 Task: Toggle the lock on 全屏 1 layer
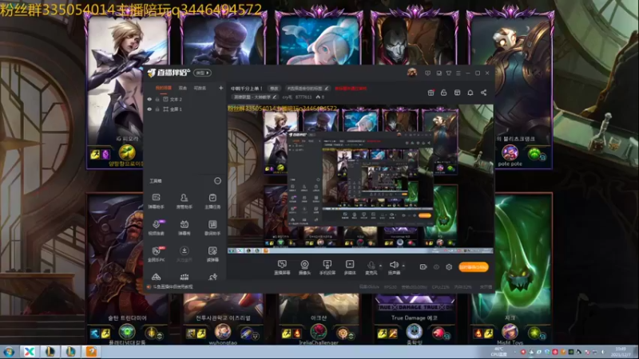(157, 109)
